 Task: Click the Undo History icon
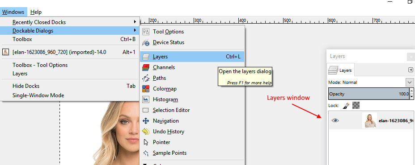click(x=146, y=132)
